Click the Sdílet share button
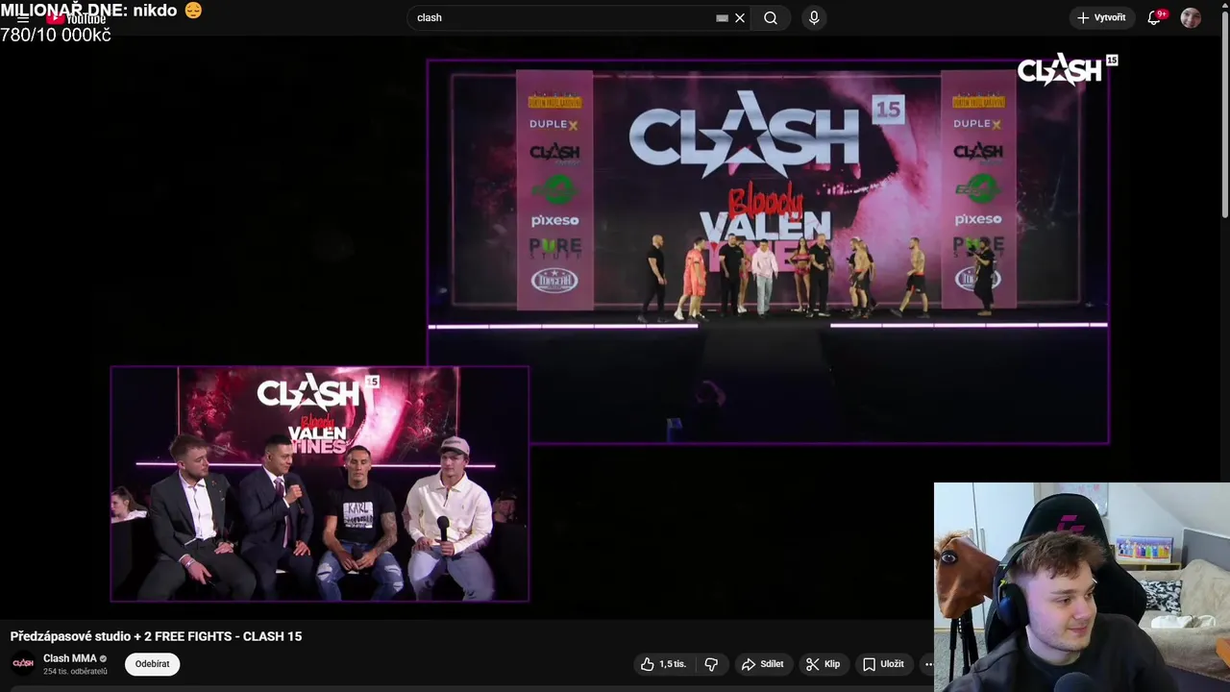This screenshot has width=1230, height=692. pos(763,664)
